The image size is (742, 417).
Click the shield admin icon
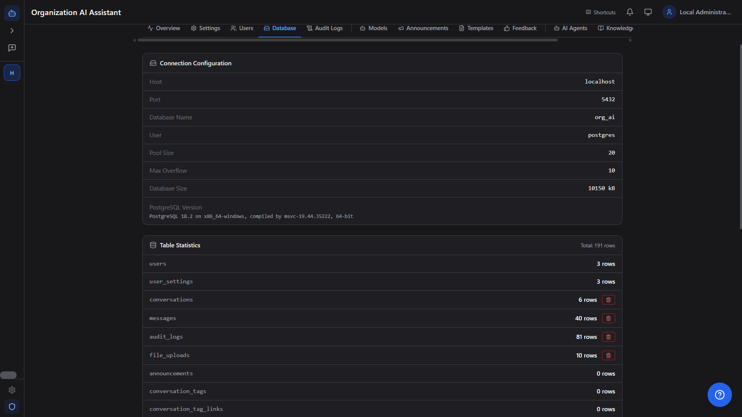(12, 407)
